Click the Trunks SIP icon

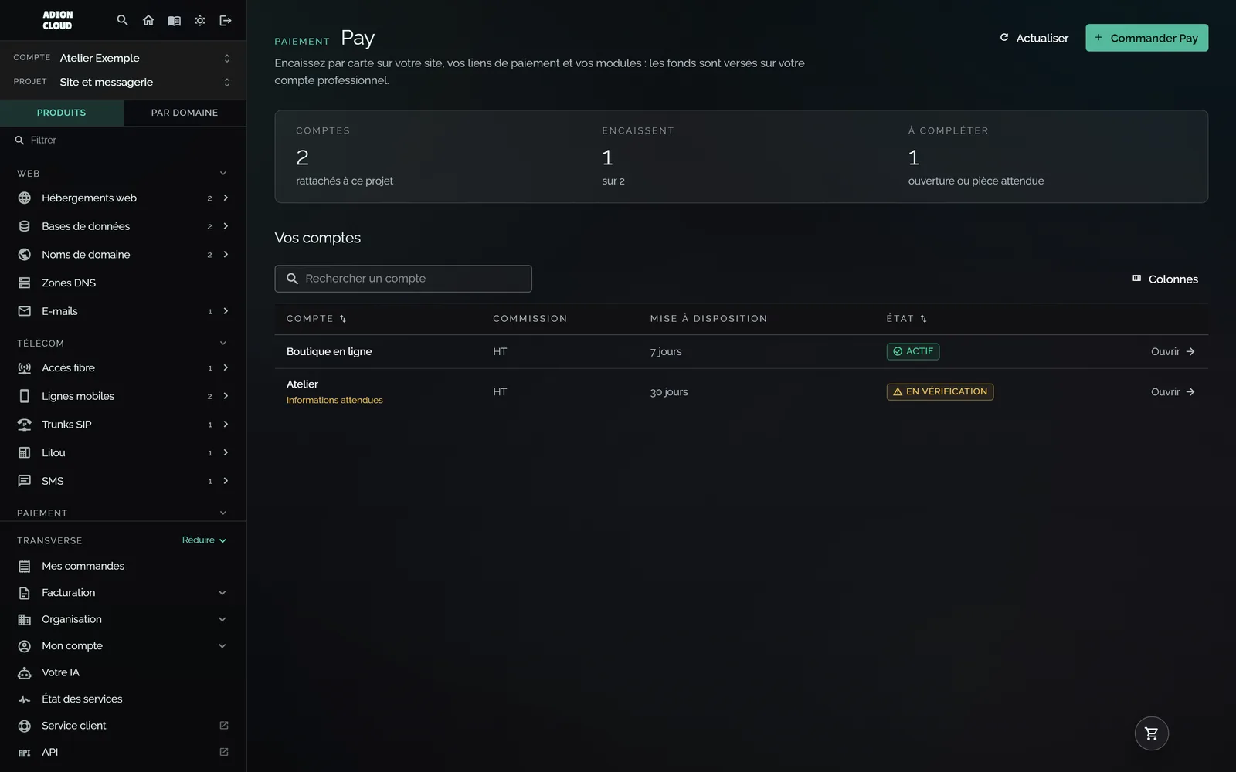pos(25,425)
